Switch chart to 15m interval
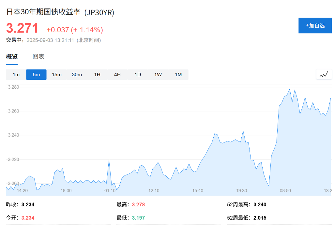The image size is (334, 237). pyautogui.click(x=56, y=75)
